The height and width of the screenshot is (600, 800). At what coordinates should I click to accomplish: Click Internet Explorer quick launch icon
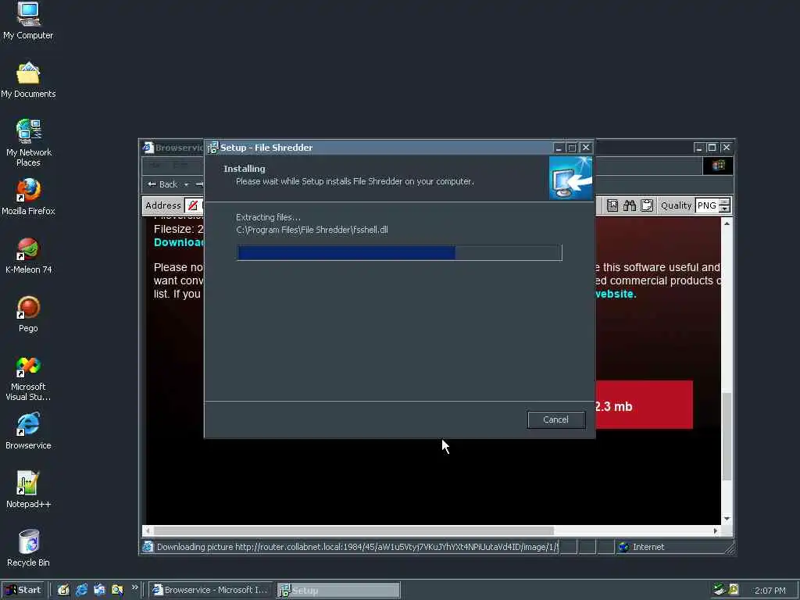[x=81, y=591]
